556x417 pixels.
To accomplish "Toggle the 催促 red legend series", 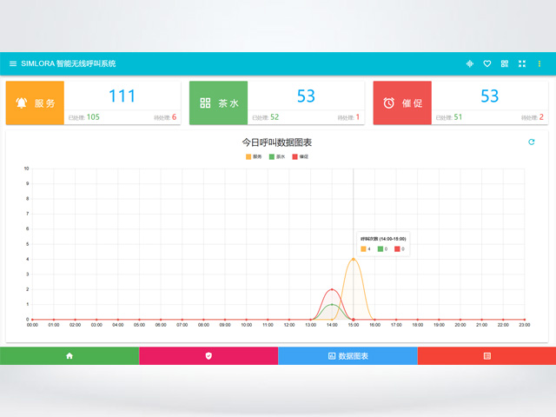I will click(301, 156).
